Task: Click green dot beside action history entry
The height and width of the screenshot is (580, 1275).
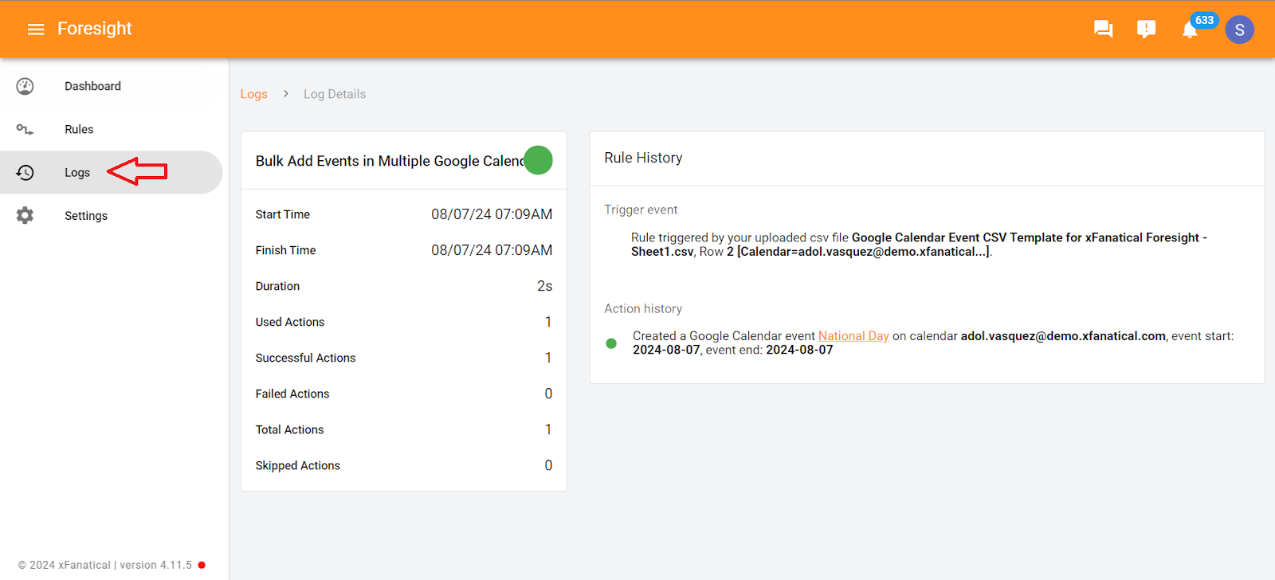Action: (611, 343)
